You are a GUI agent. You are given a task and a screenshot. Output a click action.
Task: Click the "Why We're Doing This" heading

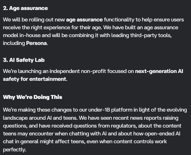(32, 97)
